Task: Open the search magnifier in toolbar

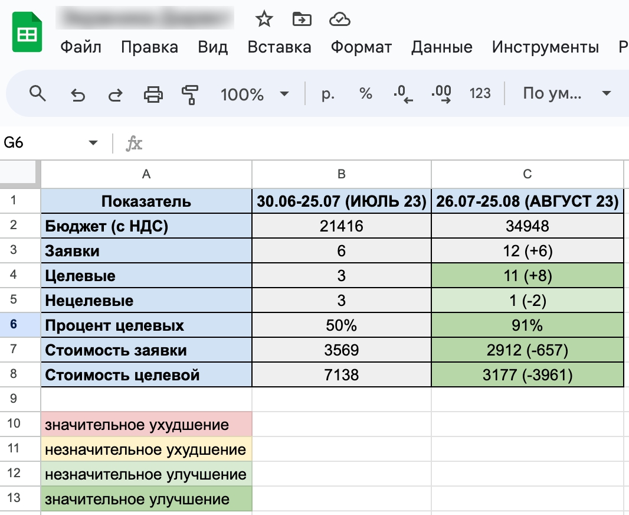Action: 38,93
